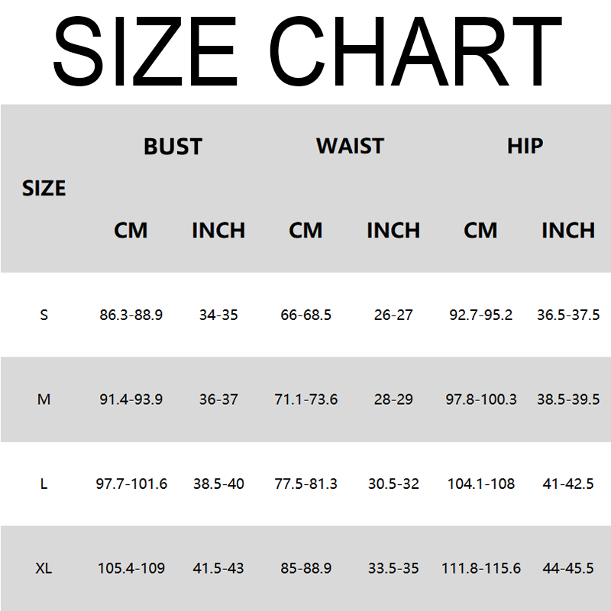Click the BUST column header

(173, 146)
